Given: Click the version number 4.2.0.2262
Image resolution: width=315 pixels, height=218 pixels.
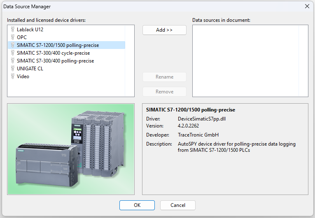Looking at the screenshot, I should (x=188, y=126).
